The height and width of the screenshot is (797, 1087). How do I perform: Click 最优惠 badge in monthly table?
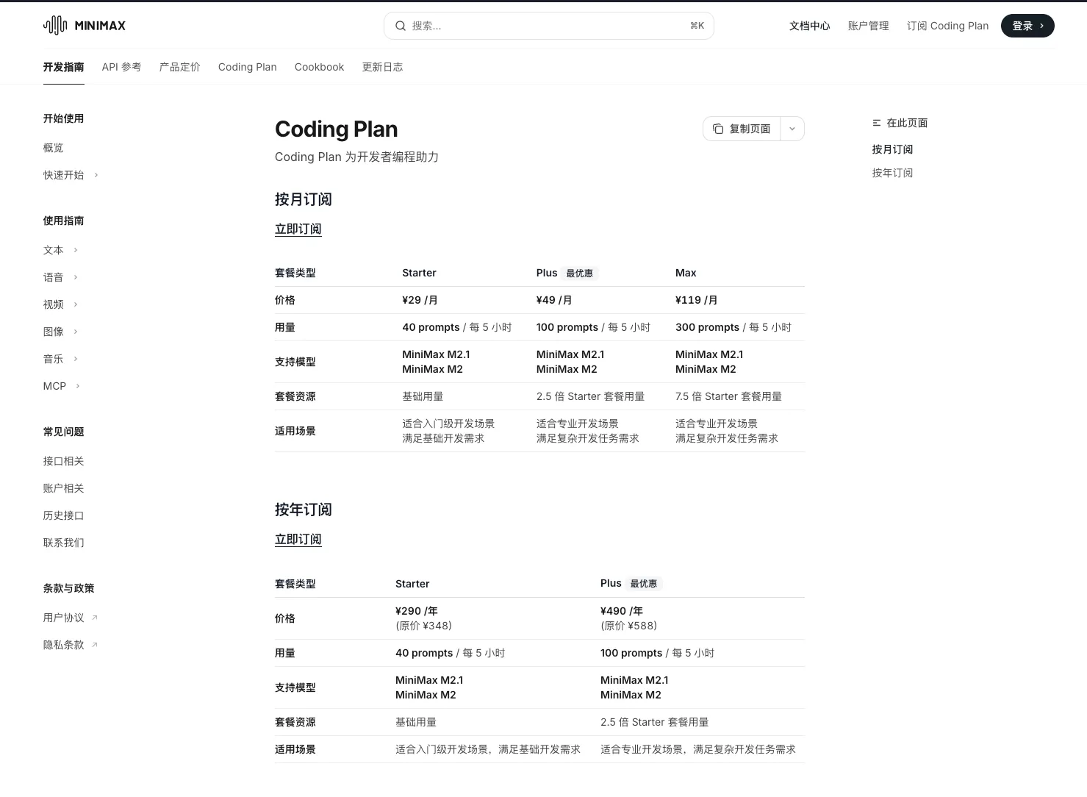coord(580,273)
